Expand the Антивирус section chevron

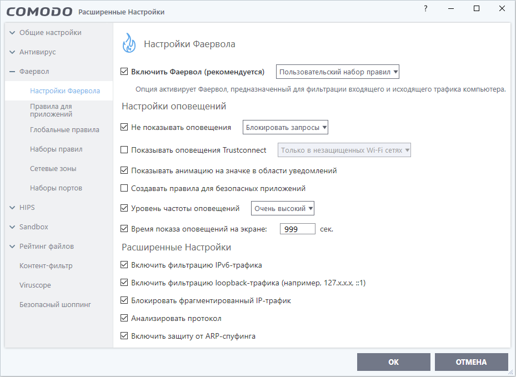point(12,52)
